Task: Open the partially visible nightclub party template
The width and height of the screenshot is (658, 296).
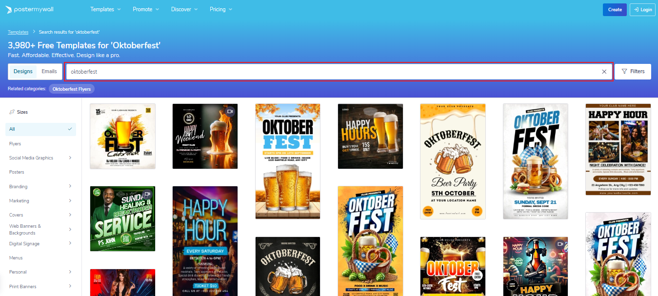Action: (122, 282)
